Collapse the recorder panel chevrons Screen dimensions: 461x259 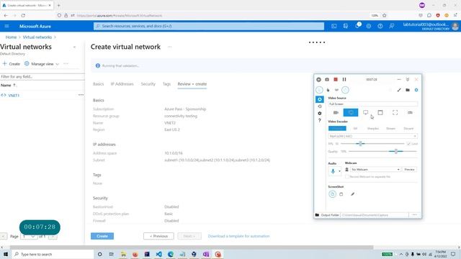(x=408, y=80)
